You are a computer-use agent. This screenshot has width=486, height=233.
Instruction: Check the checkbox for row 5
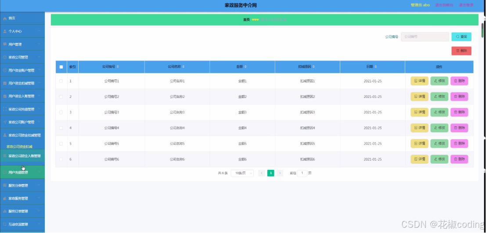pyautogui.click(x=61, y=144)
